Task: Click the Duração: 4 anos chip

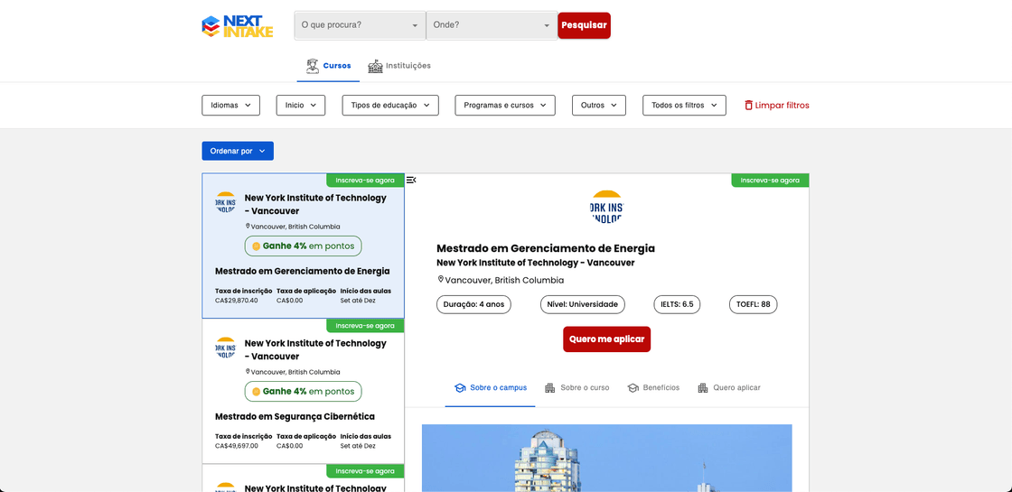Action: pos(473,304)
